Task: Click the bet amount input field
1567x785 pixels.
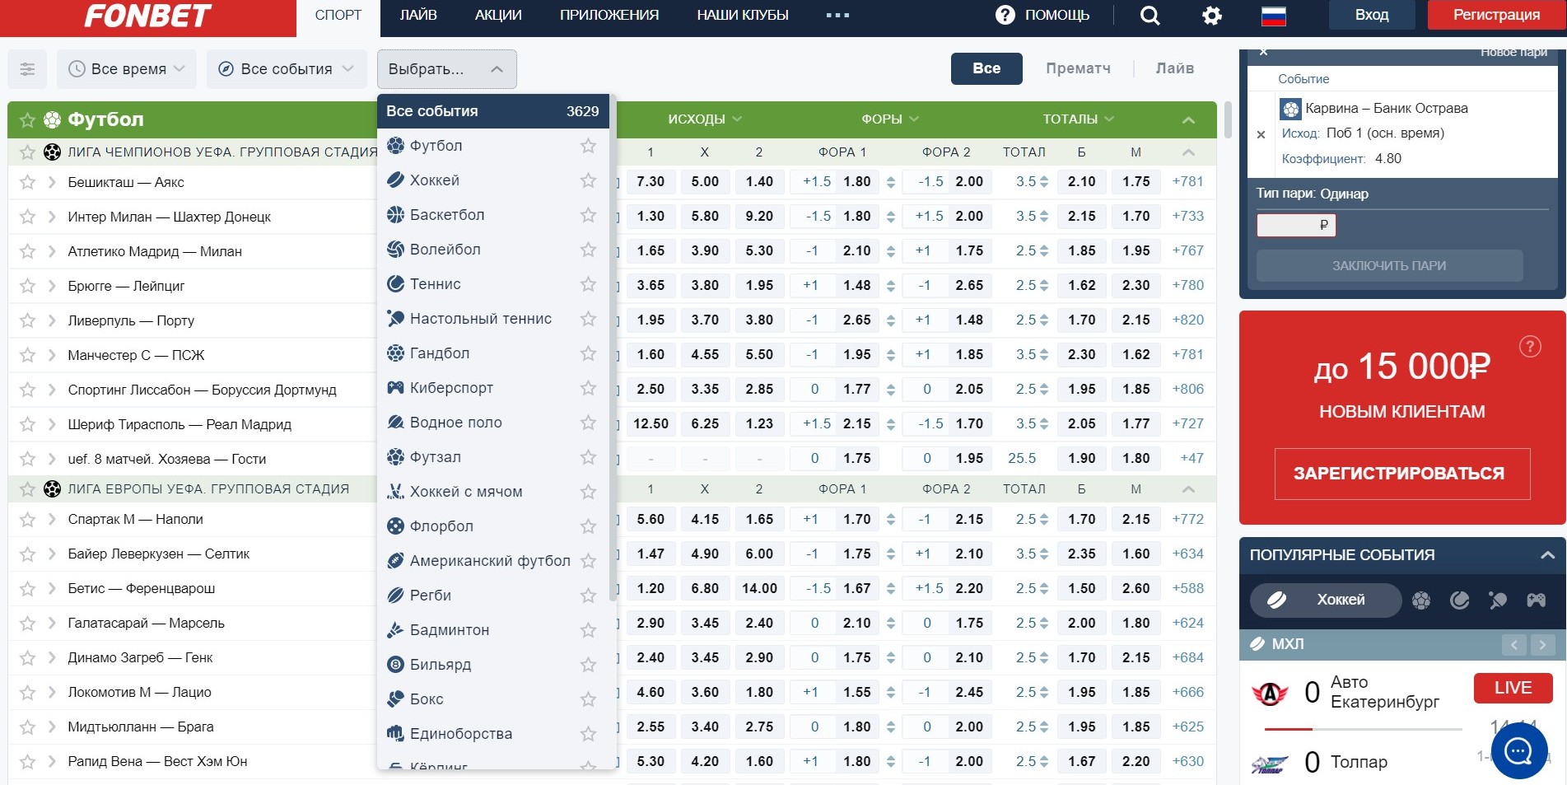Action: point(1296,225)
